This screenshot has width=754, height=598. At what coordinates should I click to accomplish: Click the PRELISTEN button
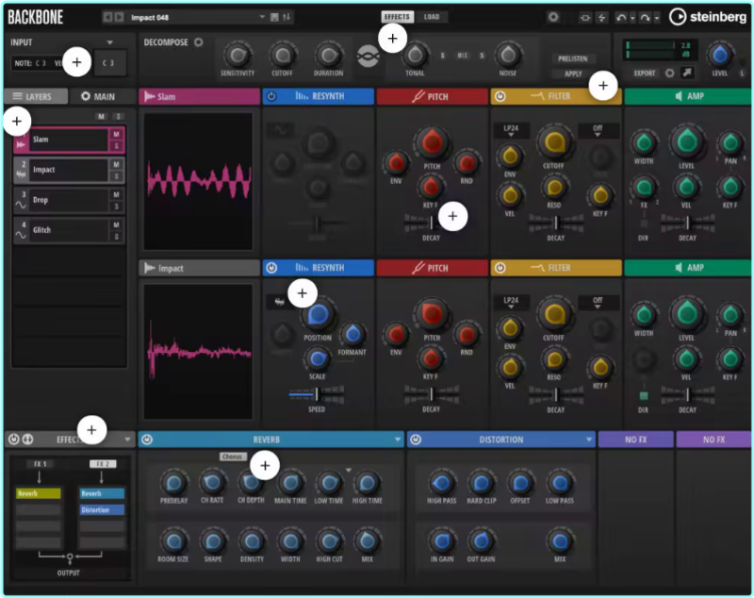573,58
